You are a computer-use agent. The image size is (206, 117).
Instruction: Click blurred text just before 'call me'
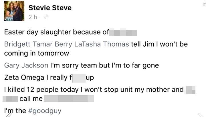click(10, 98)
